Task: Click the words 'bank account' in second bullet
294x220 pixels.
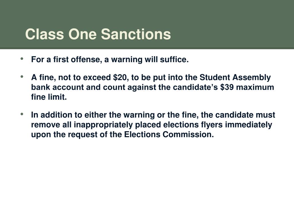Action: tap(57, 87)
